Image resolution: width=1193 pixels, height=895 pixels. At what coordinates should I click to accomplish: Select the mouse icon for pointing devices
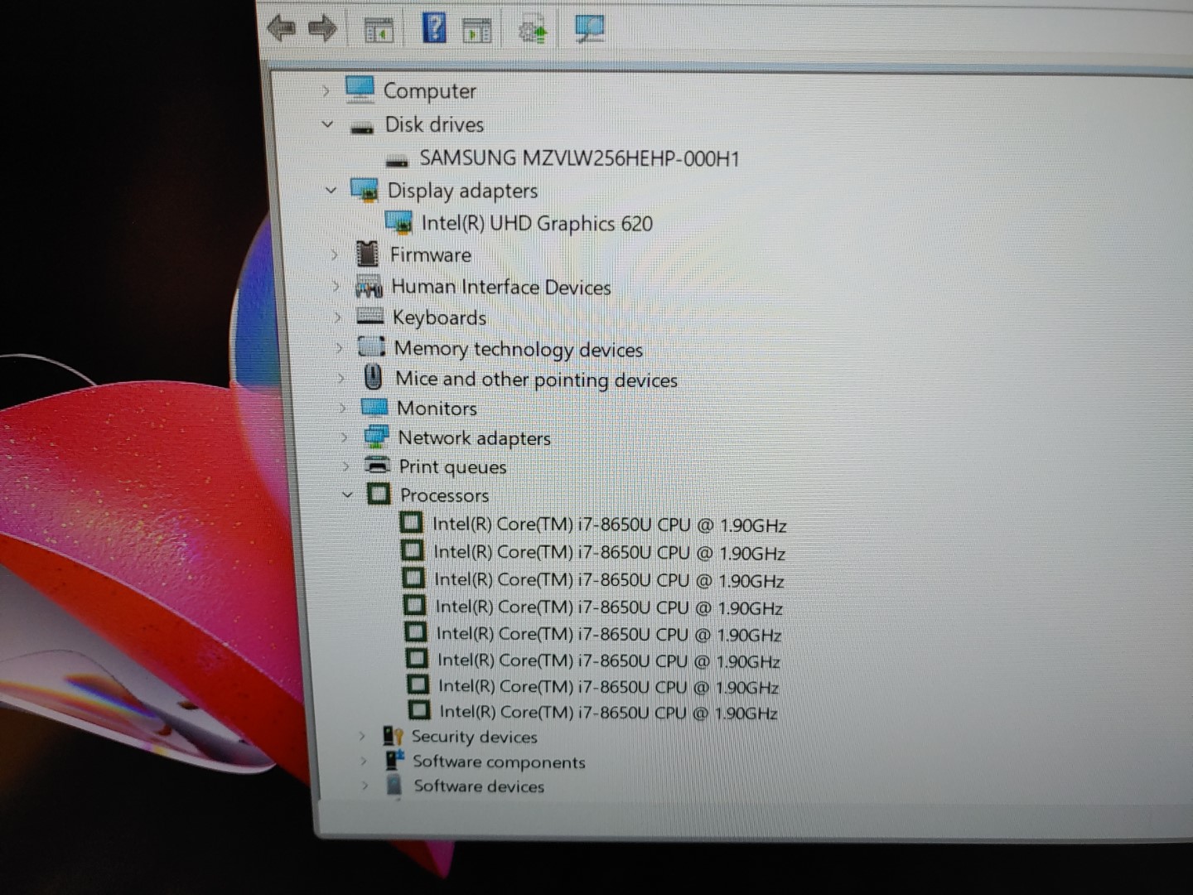click(x=373, y=377)
